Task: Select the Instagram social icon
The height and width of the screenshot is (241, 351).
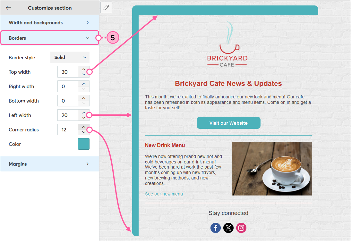Action: 241,228
